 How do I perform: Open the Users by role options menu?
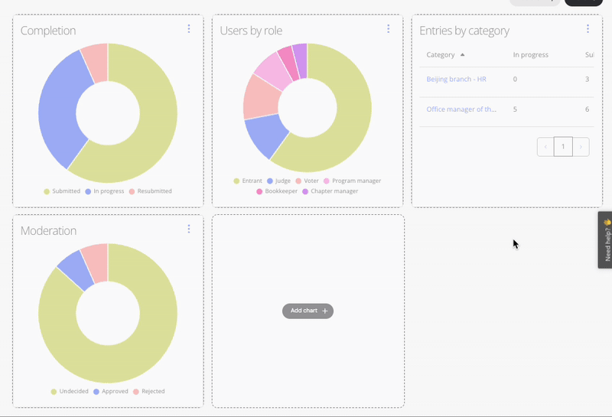pyautogui.click(x=388, y=29)
